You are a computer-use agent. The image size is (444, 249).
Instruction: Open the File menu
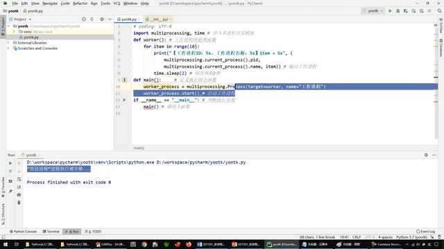[x=15, y=3]
